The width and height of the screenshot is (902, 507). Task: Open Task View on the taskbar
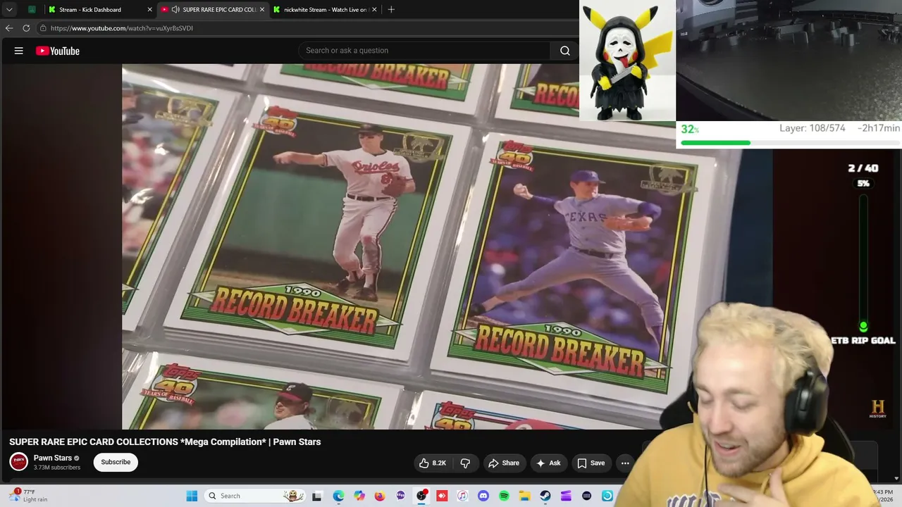click(x=317, y=496)
